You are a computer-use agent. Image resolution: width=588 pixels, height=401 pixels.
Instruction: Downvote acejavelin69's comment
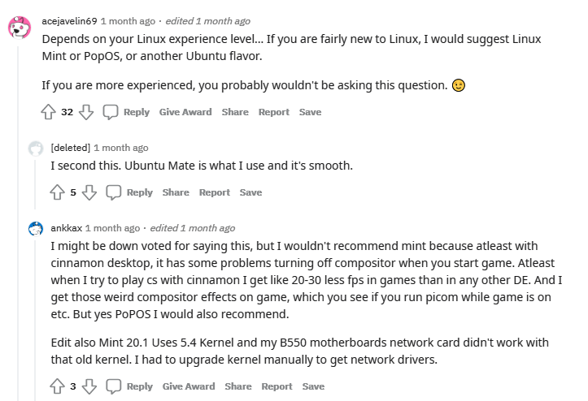tap(86, 112)
